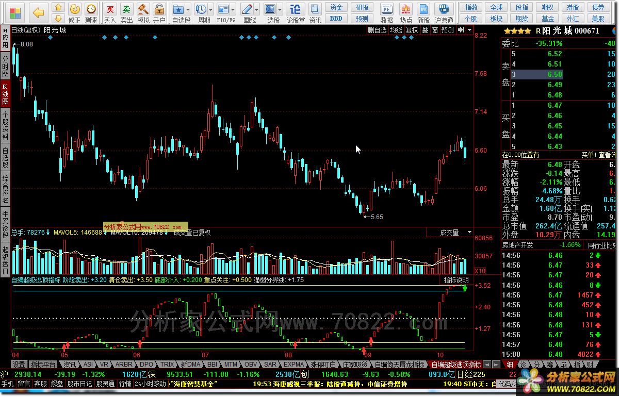The image size is (620, 397).
Task: Open the 沪港通 SSE HKE icon
Action: click(x=444, y=13)
